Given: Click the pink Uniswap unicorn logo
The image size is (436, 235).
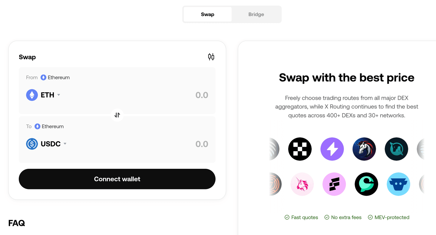Looking at the screenshot, I should (302, 184).
